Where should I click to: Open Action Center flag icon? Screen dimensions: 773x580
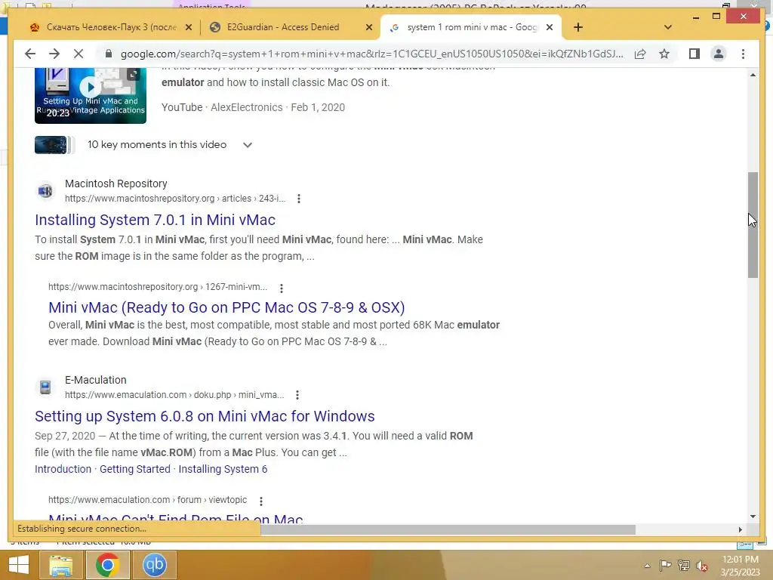(x=665, y=565)
